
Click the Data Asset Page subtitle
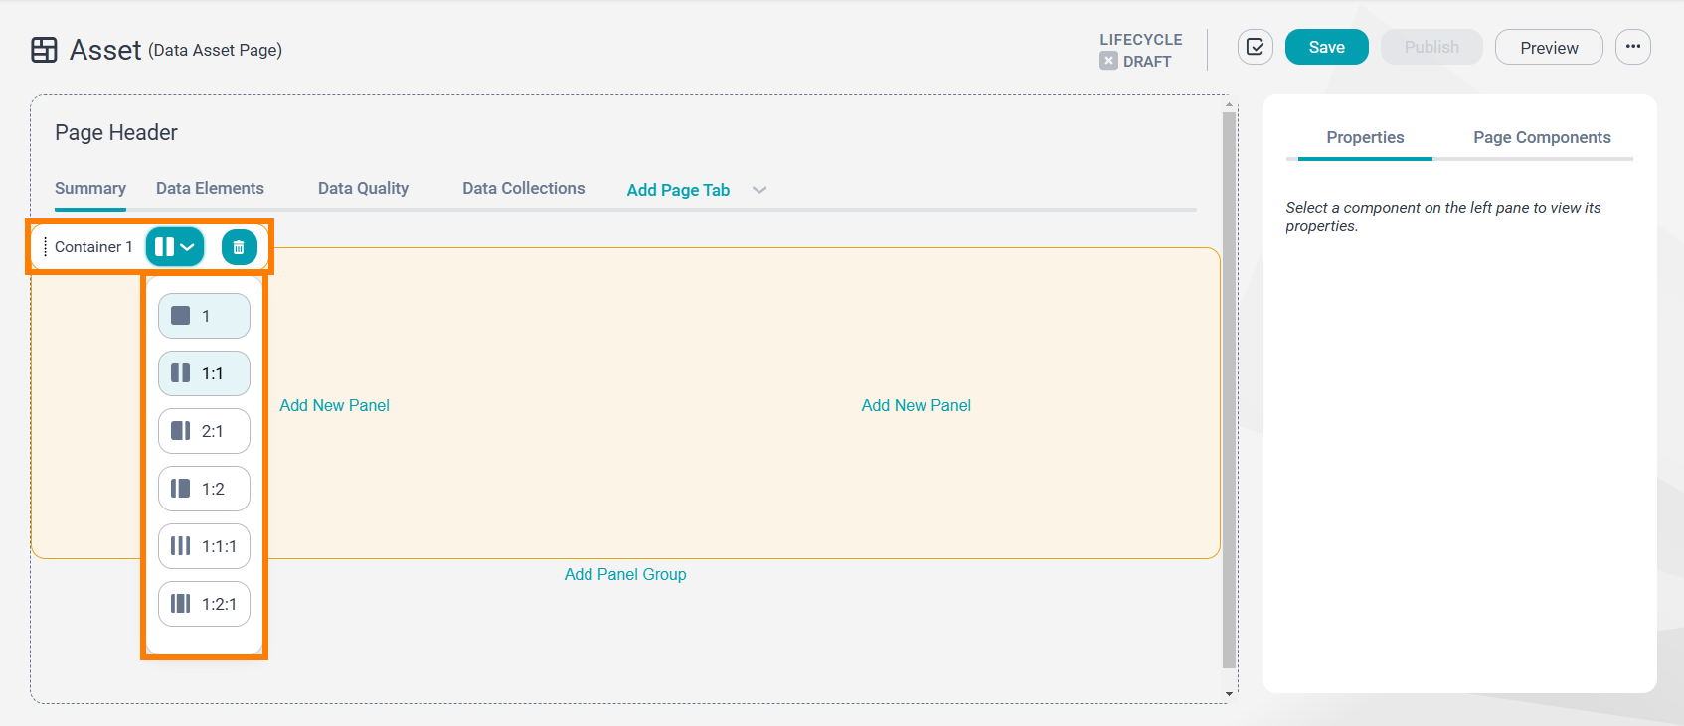tap(216, 50)
